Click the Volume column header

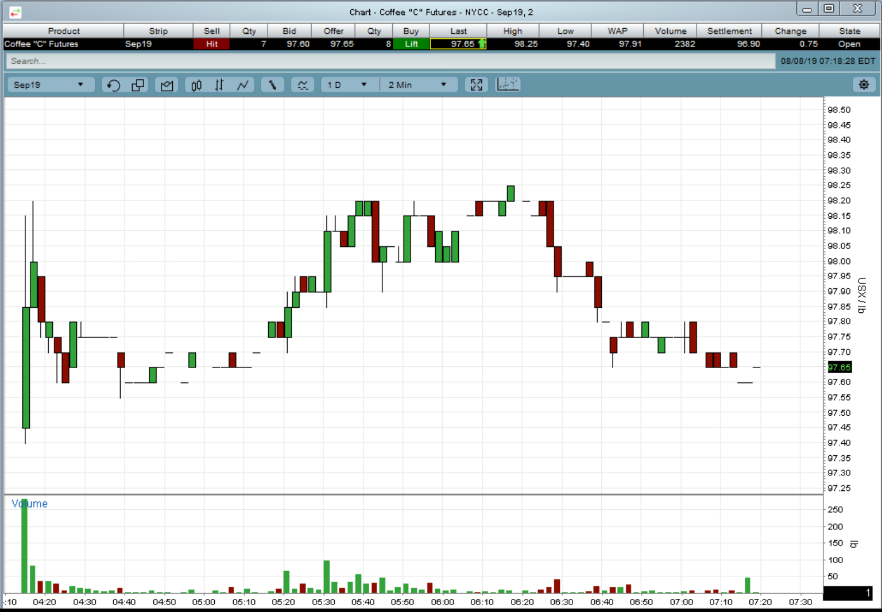[670, 31]
